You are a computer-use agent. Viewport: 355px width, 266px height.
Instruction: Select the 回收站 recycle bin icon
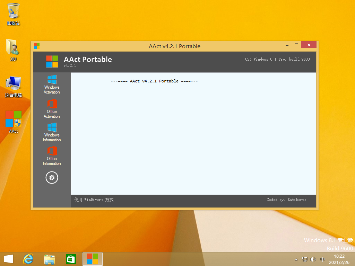coord(14,14)
